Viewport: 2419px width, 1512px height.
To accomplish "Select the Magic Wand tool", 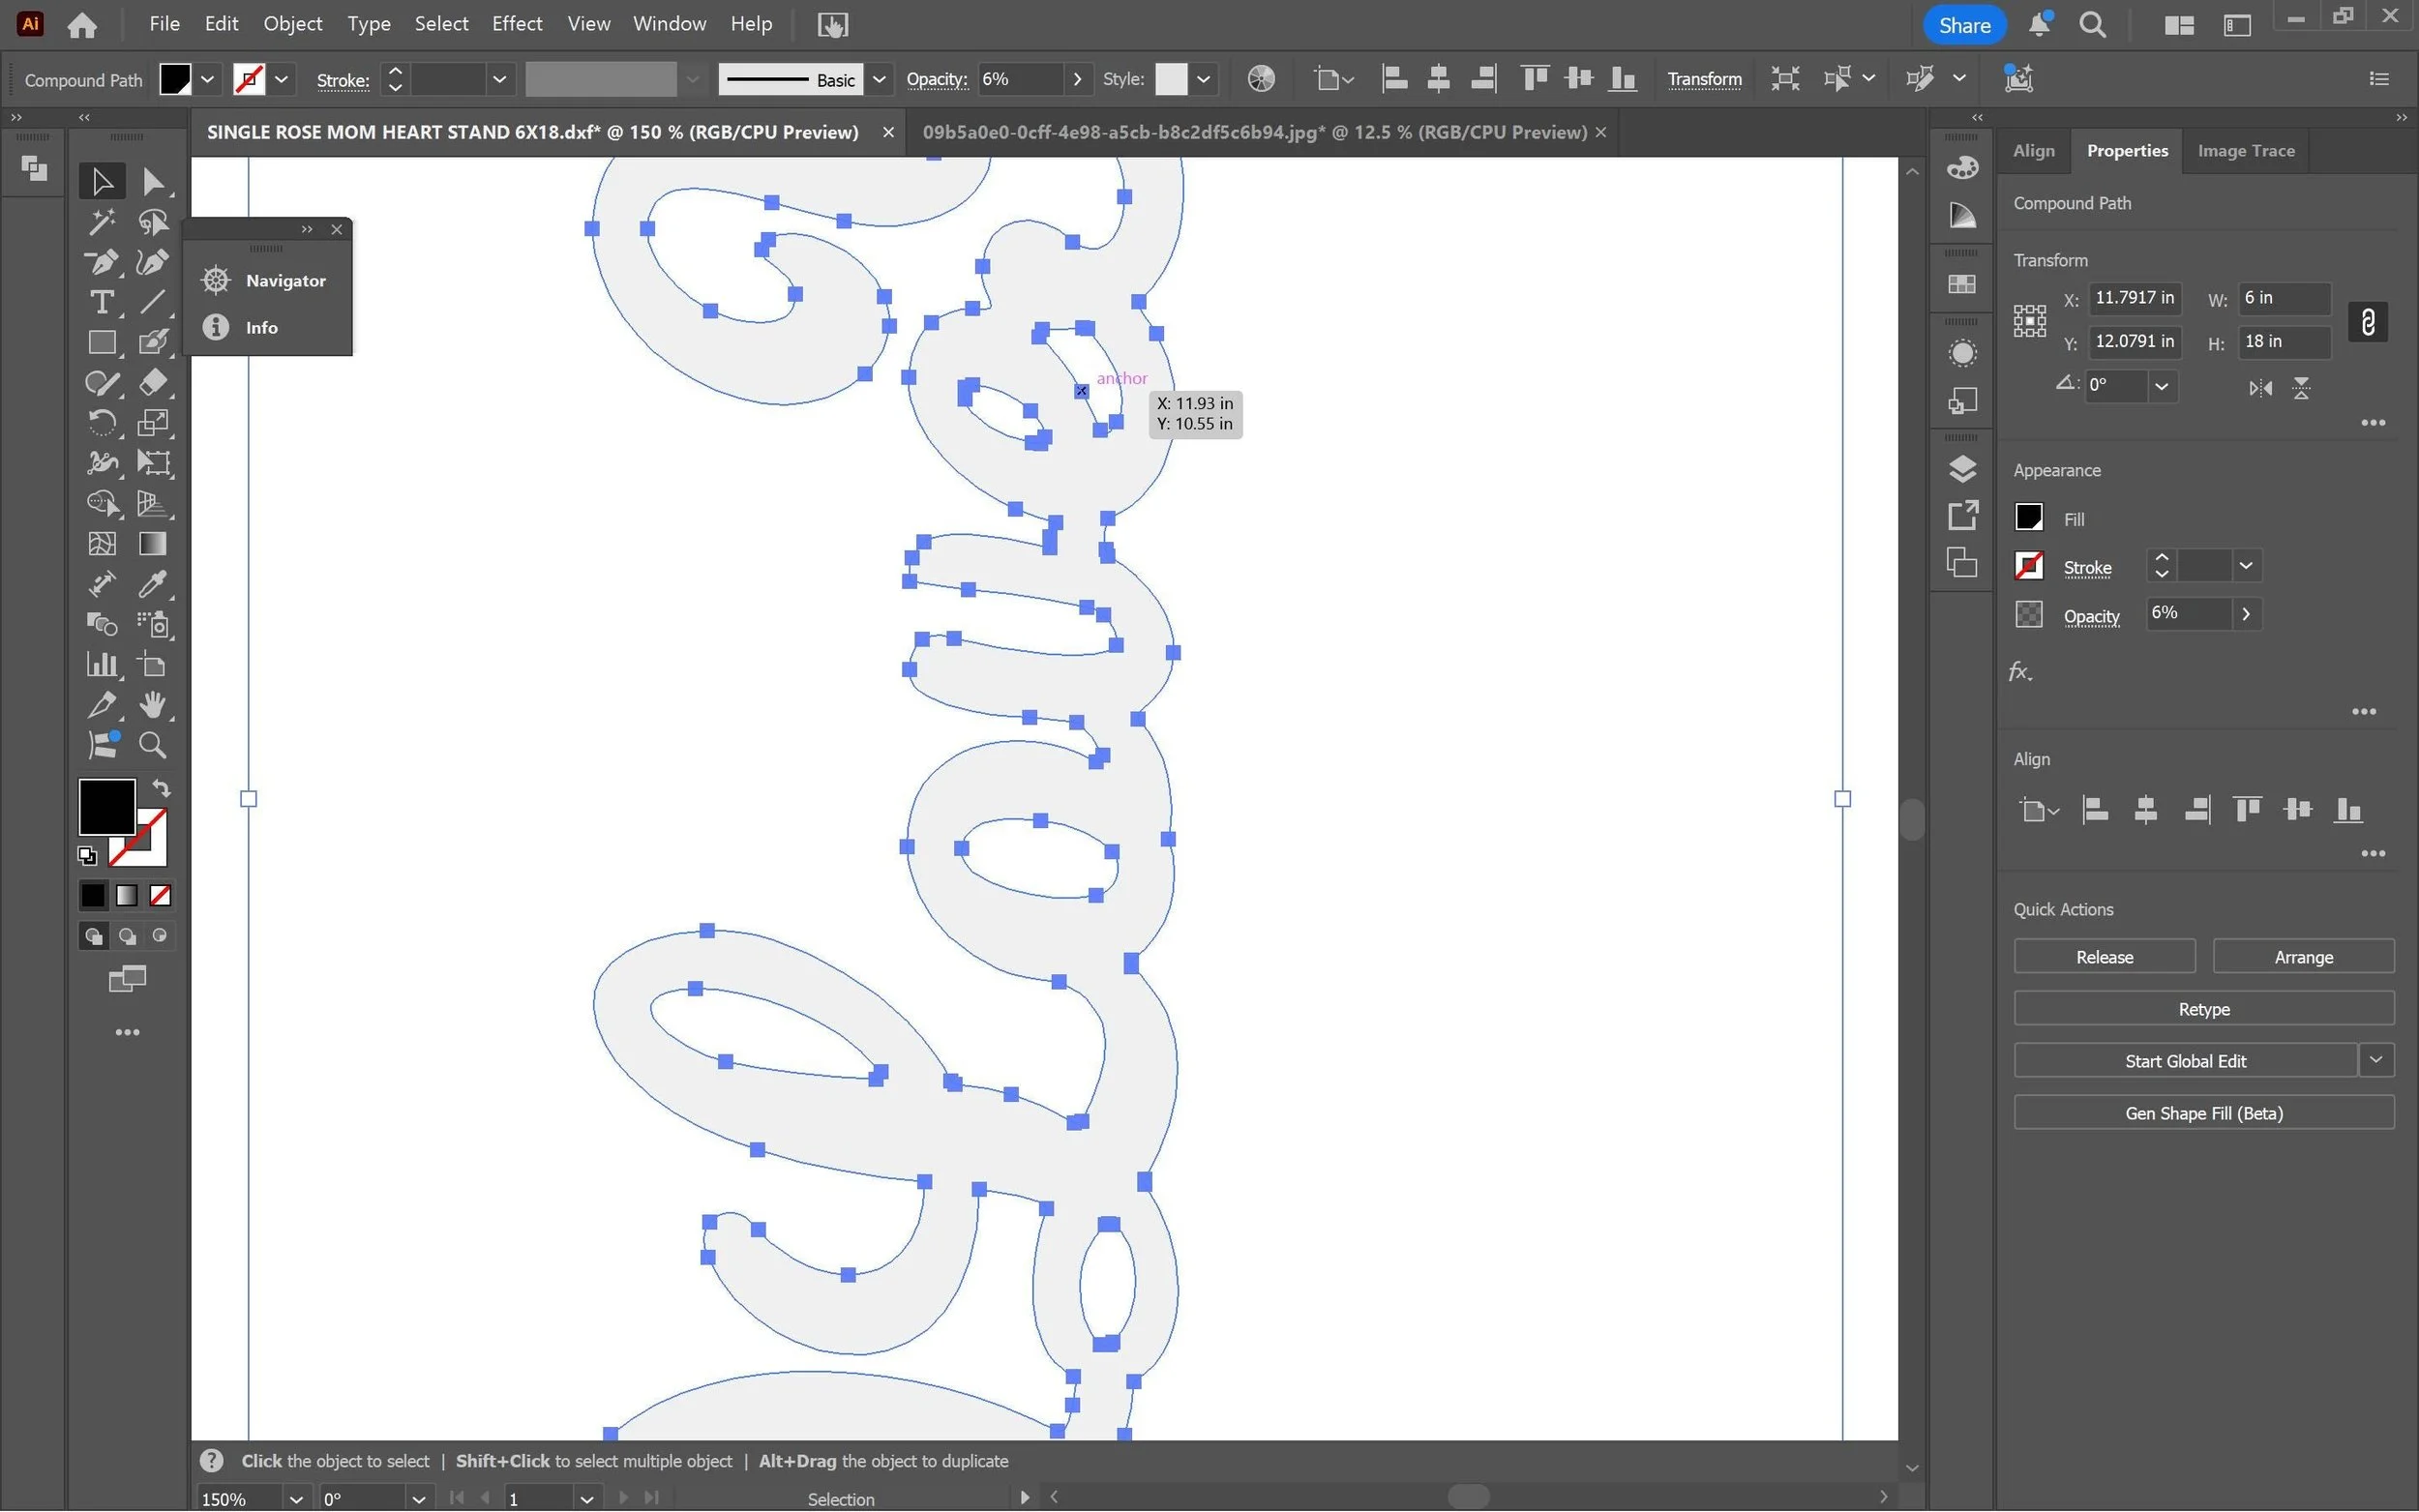I will point(101,221).
